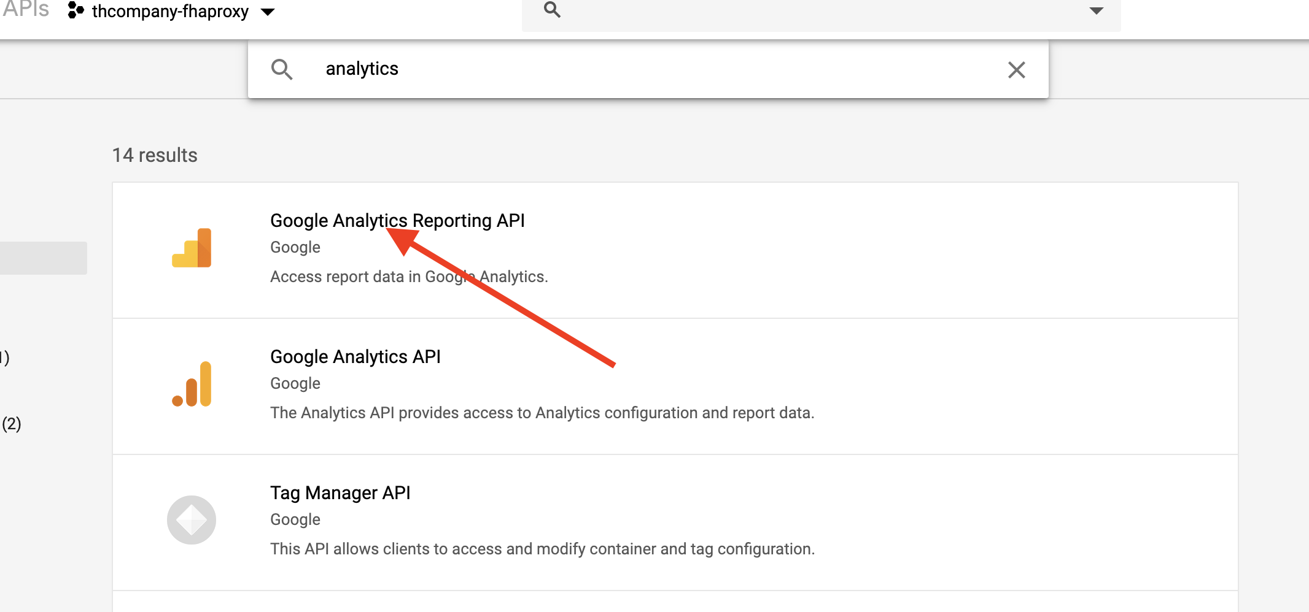Click the Google Analytics Reporting API logo
The height and width of the screenshot is (612, 1309).
pos(192,248)
